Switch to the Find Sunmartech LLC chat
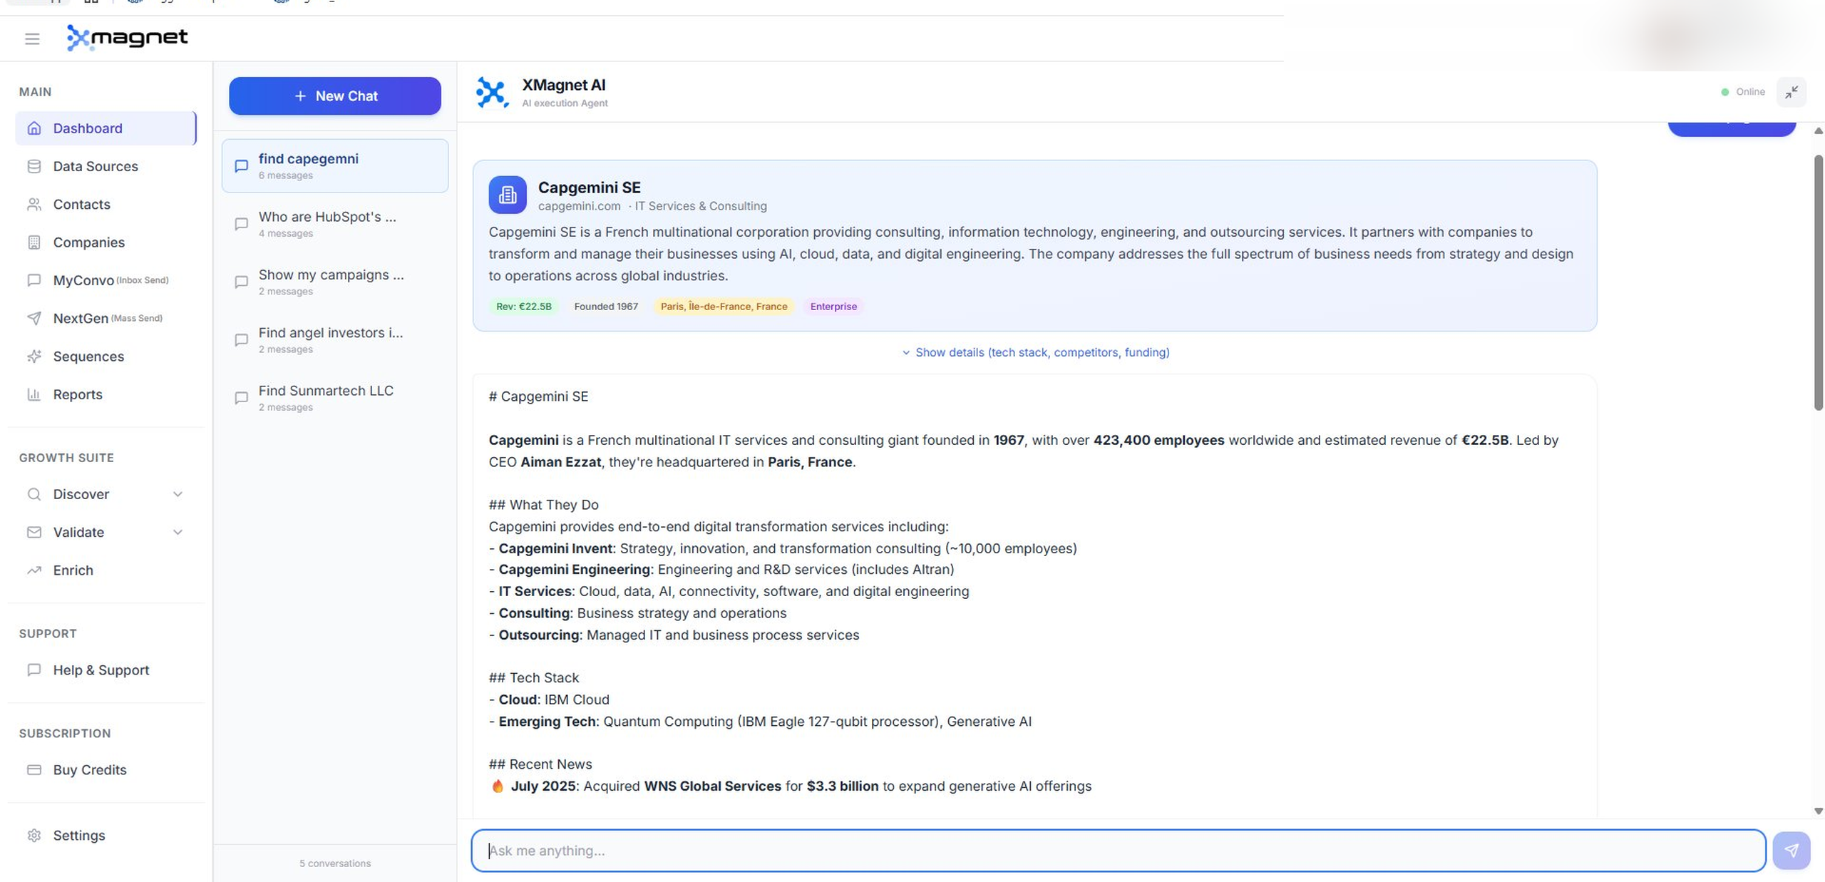This screenshot has height=882, width=1825. click(326, 398)
